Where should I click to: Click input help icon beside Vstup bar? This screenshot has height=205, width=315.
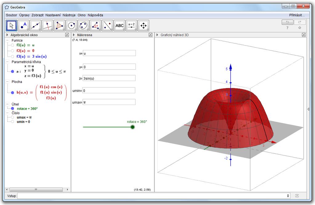(x=297, y=196)
